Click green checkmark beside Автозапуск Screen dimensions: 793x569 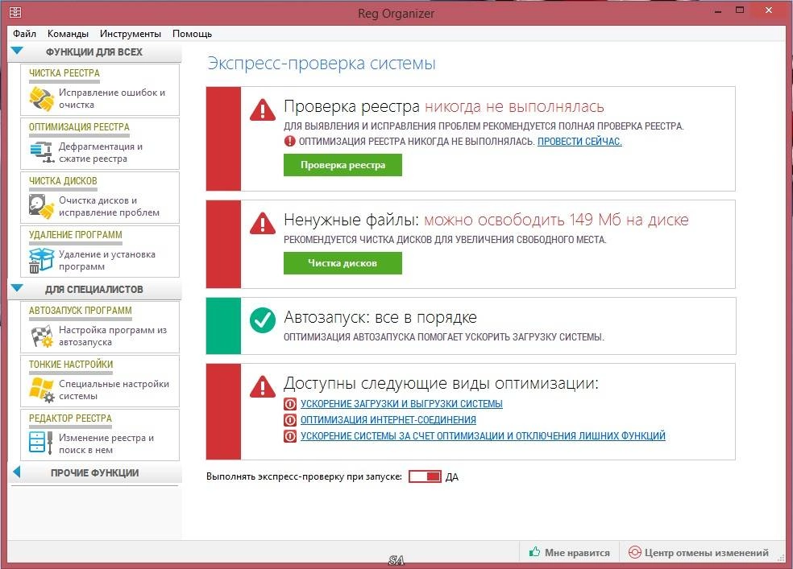263,320
